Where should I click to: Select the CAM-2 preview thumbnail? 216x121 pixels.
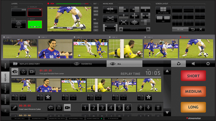[x=55, y=49]
